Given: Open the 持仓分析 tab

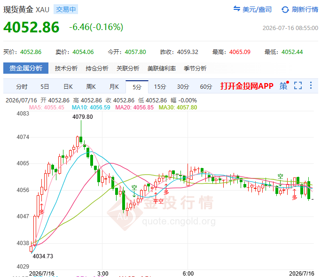Looking at the screenshot, I should coord(97,69).
